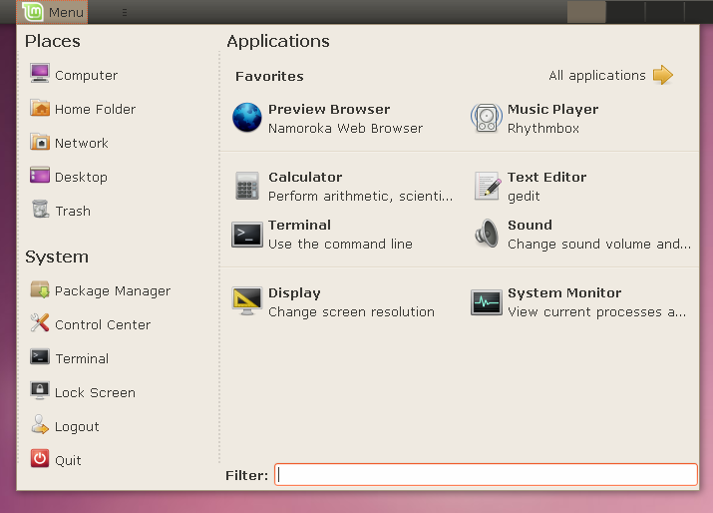
Task: Click the Lock Screen padlock icon
Action: (x=40, y=390)
